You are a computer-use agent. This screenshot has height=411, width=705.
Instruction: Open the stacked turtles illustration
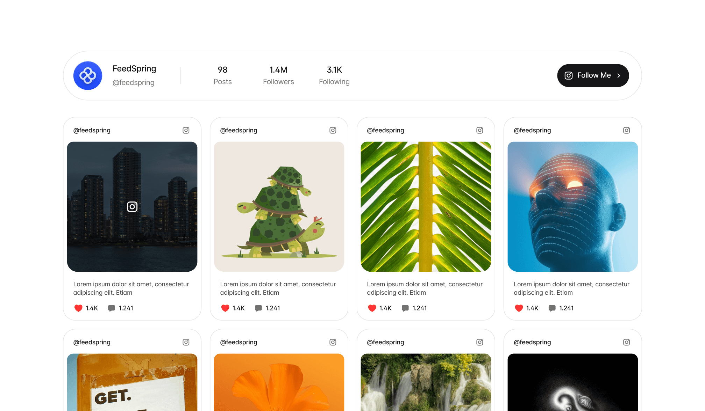tap(279, 207)
